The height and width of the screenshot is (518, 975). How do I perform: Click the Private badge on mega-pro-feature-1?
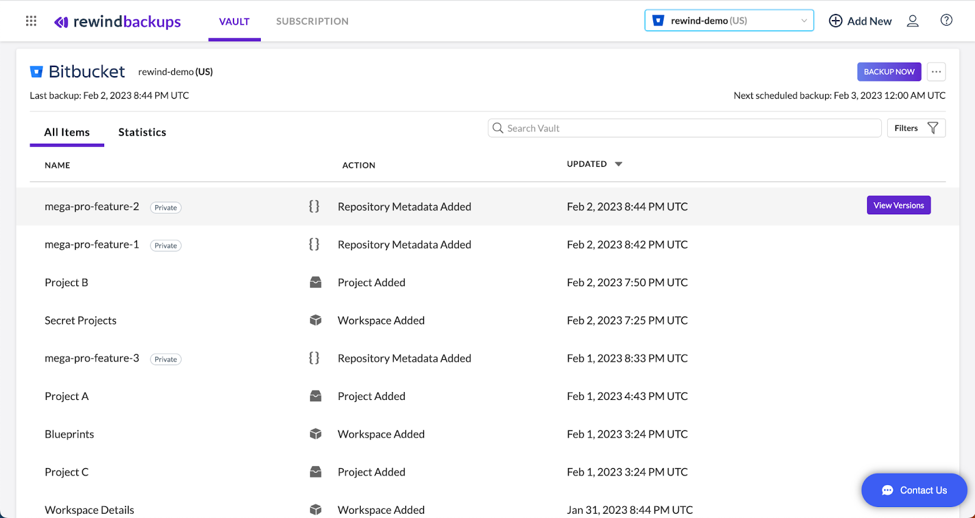click(166, 245)
